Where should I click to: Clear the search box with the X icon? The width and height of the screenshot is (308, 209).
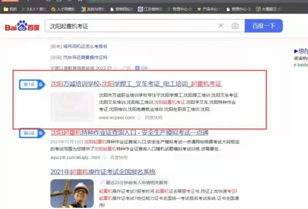221,25
